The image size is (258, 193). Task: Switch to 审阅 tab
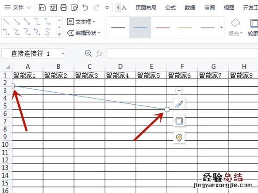click(x=209, y=8)
